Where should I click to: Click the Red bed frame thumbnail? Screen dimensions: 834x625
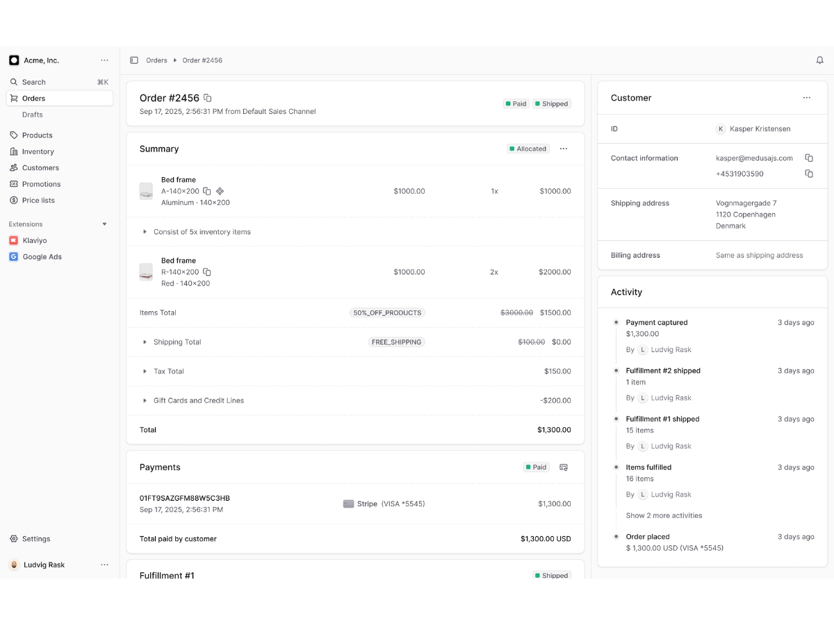pyautogui.click(x=146, y=272)
